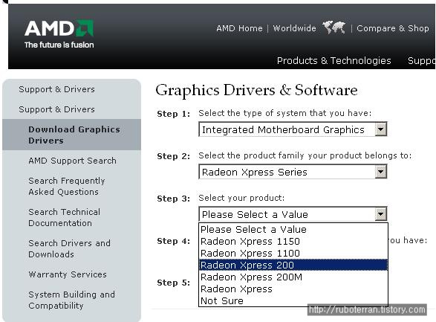Open the Worldwide globe map icon
The image size is (436, 322).
pos(333,28)
